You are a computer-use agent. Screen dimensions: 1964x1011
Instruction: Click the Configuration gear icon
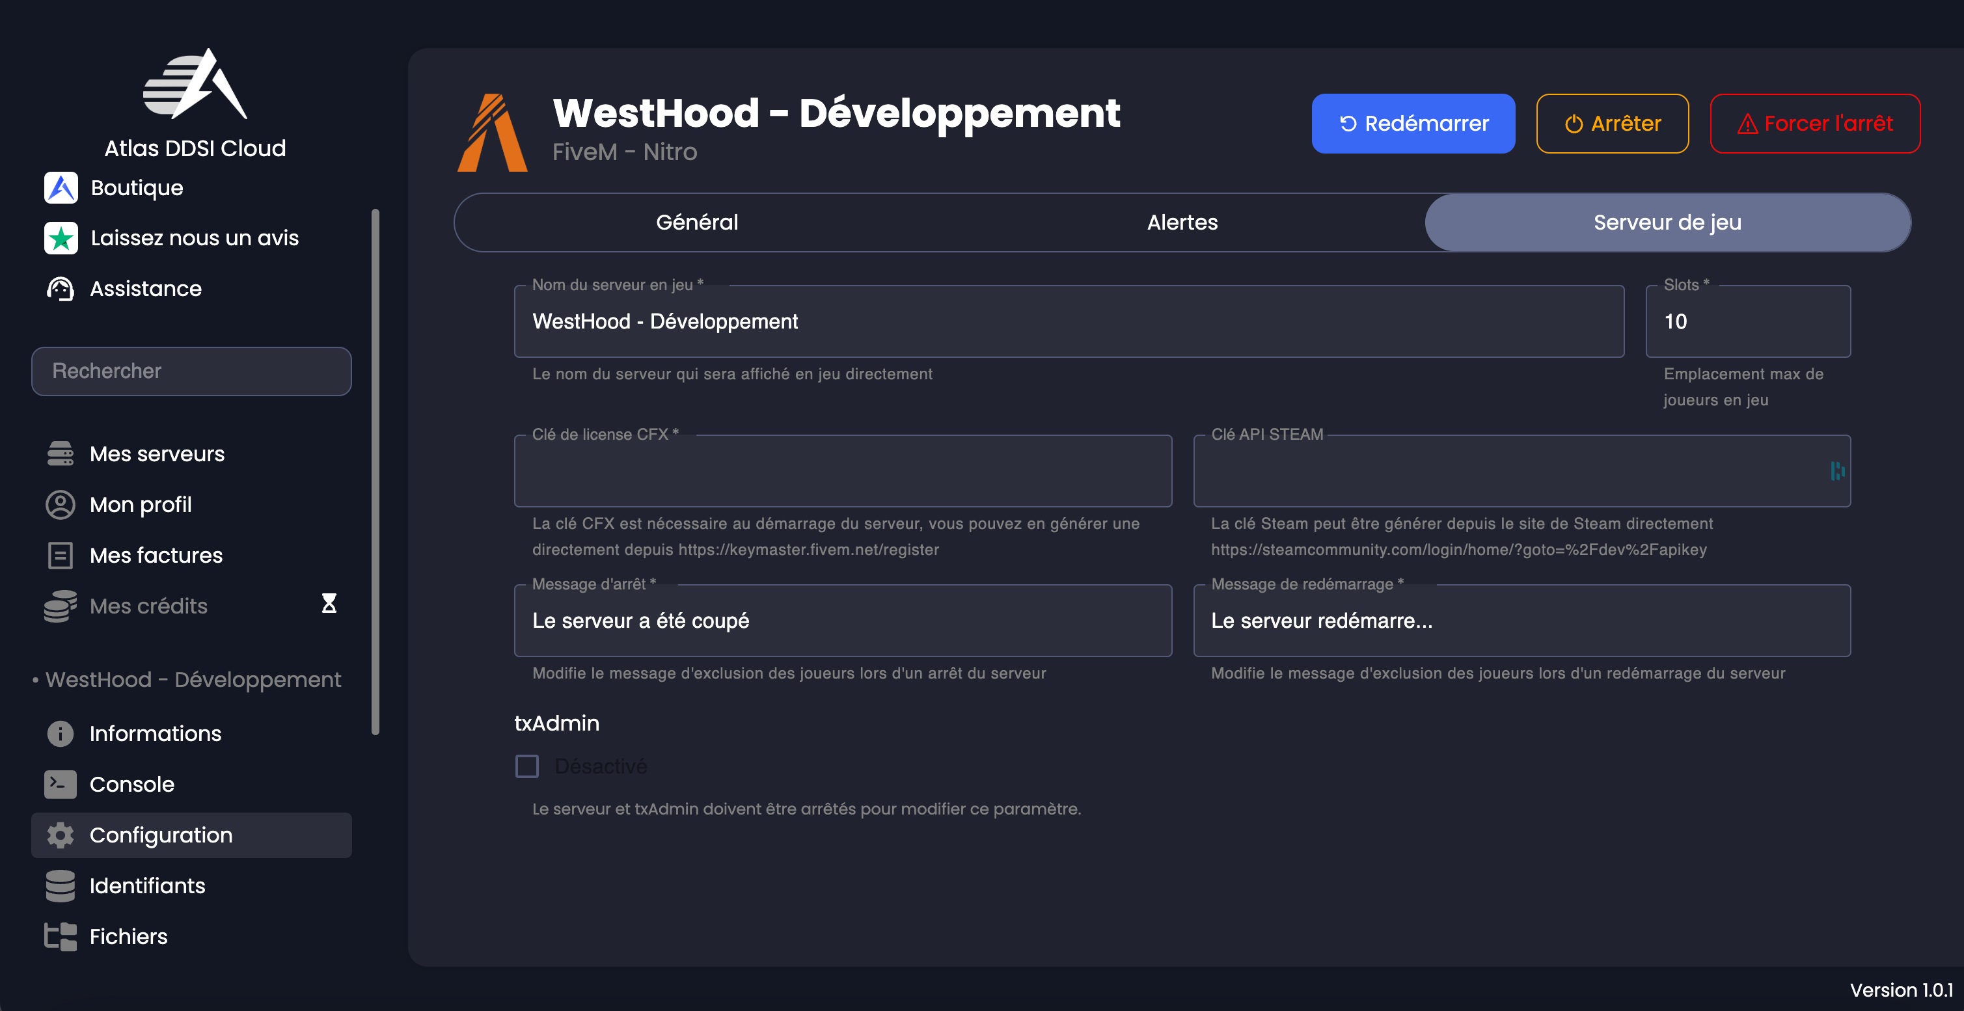pyautogui.click(x=61, y=835)
